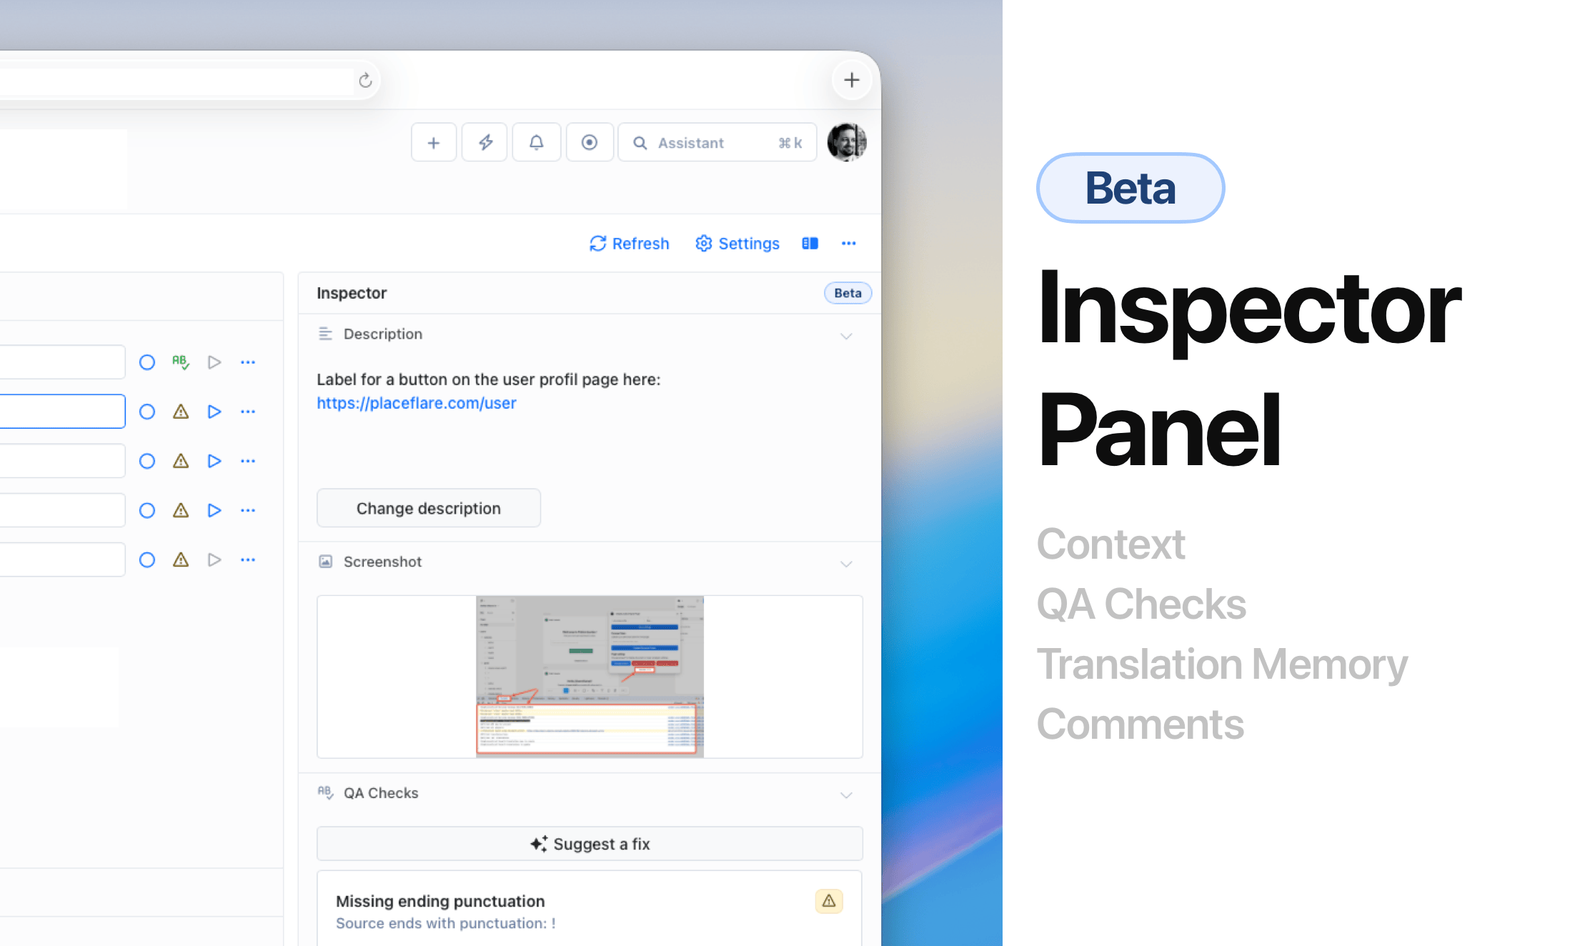Image resolution: width=1590 pixels, height=946 pixels.
Task: Open the split panel layout icon near Settings
Action: tap(810, 244)
